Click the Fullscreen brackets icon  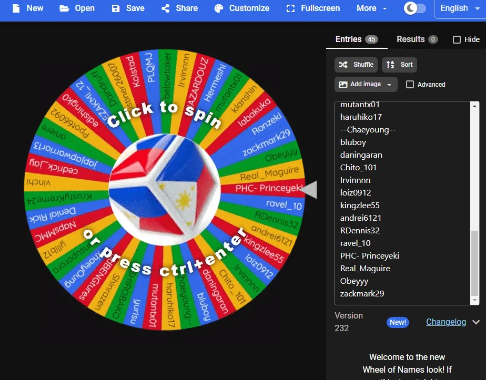click(x=290, y=8)
